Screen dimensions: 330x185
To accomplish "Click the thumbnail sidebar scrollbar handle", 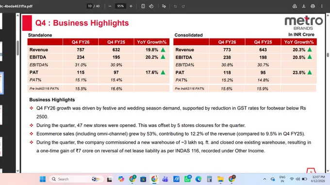I will tap(17, 48).
